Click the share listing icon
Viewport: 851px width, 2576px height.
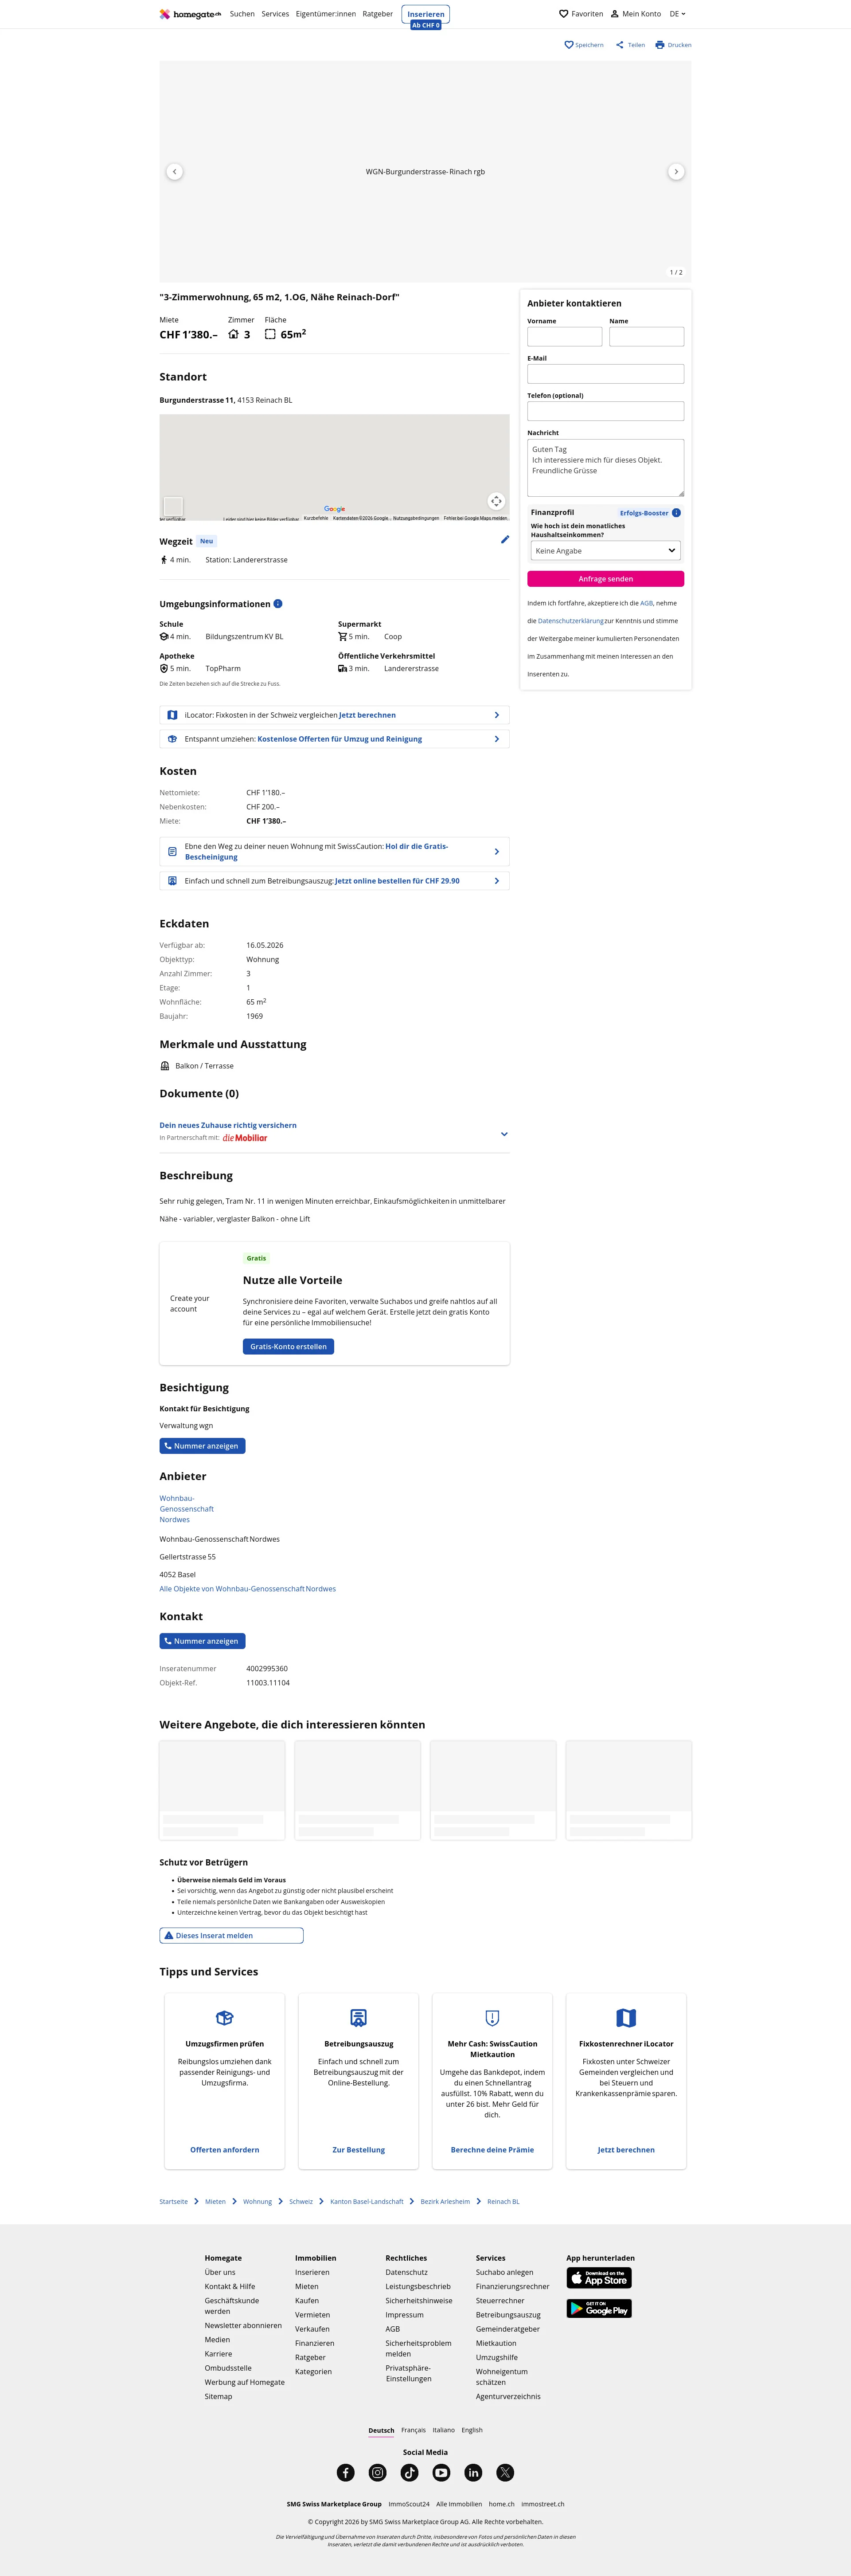619,45
